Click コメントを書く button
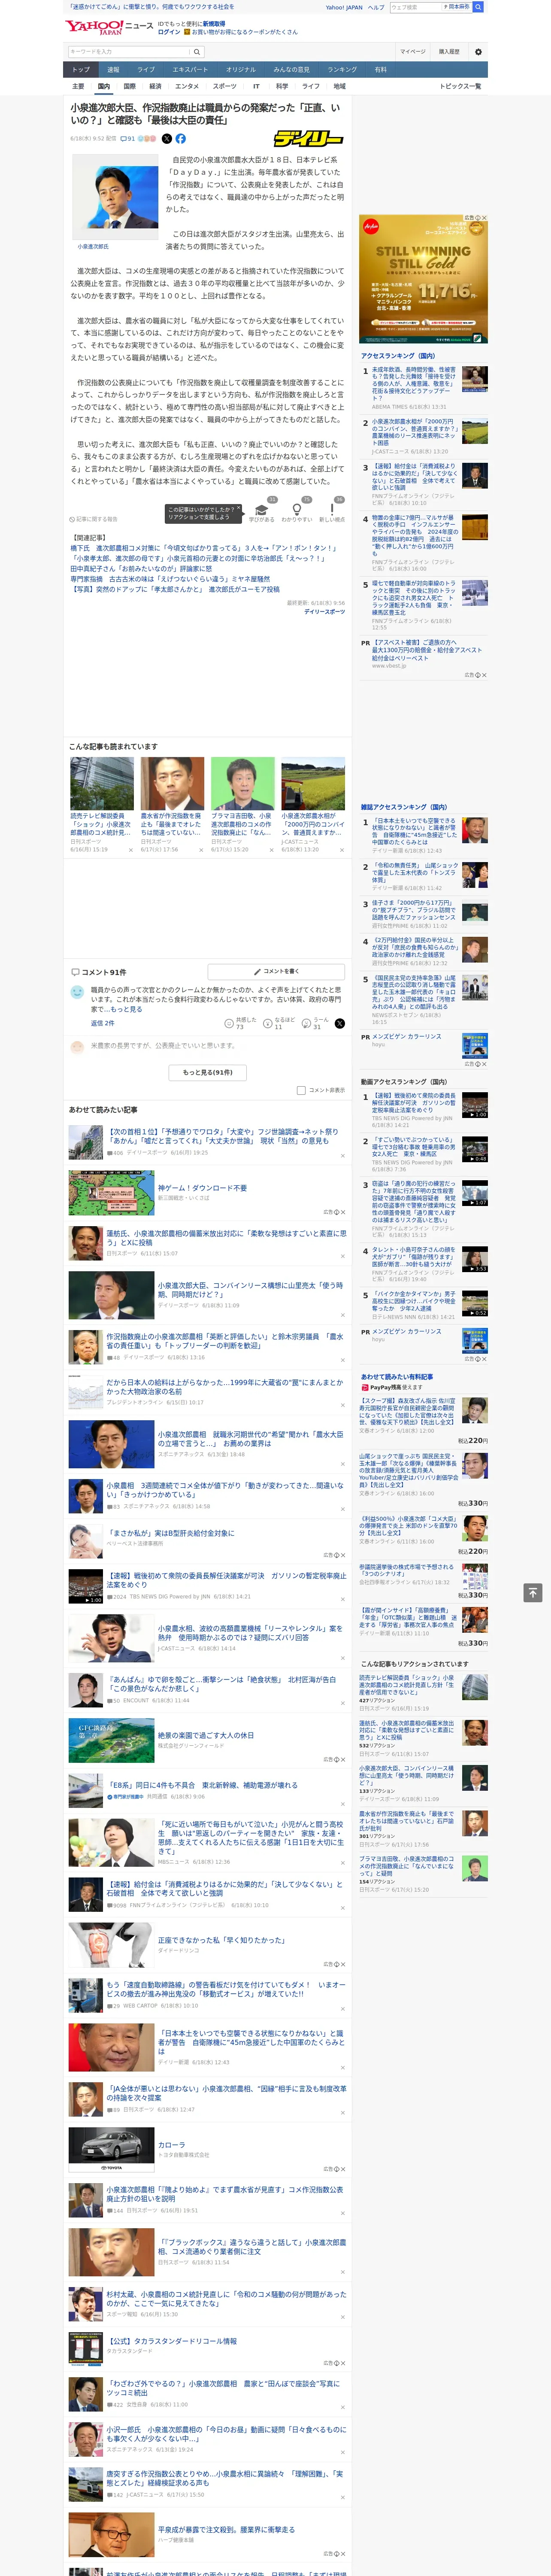Viewport: 551px width, 2576px height. (277, 971)
